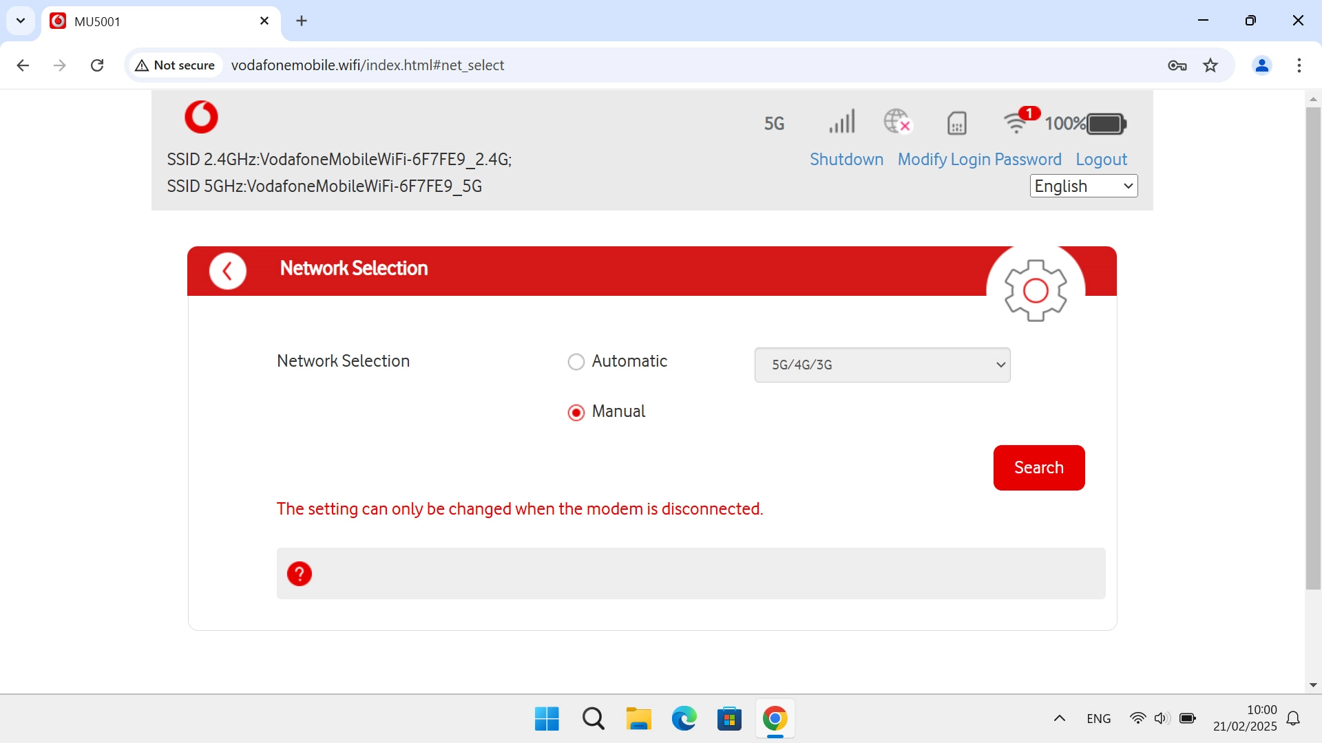This screenshot has width=1322, height=743.
Task: Open Microsoft Edge from the taskbar
Action: [x=684, y=718]
